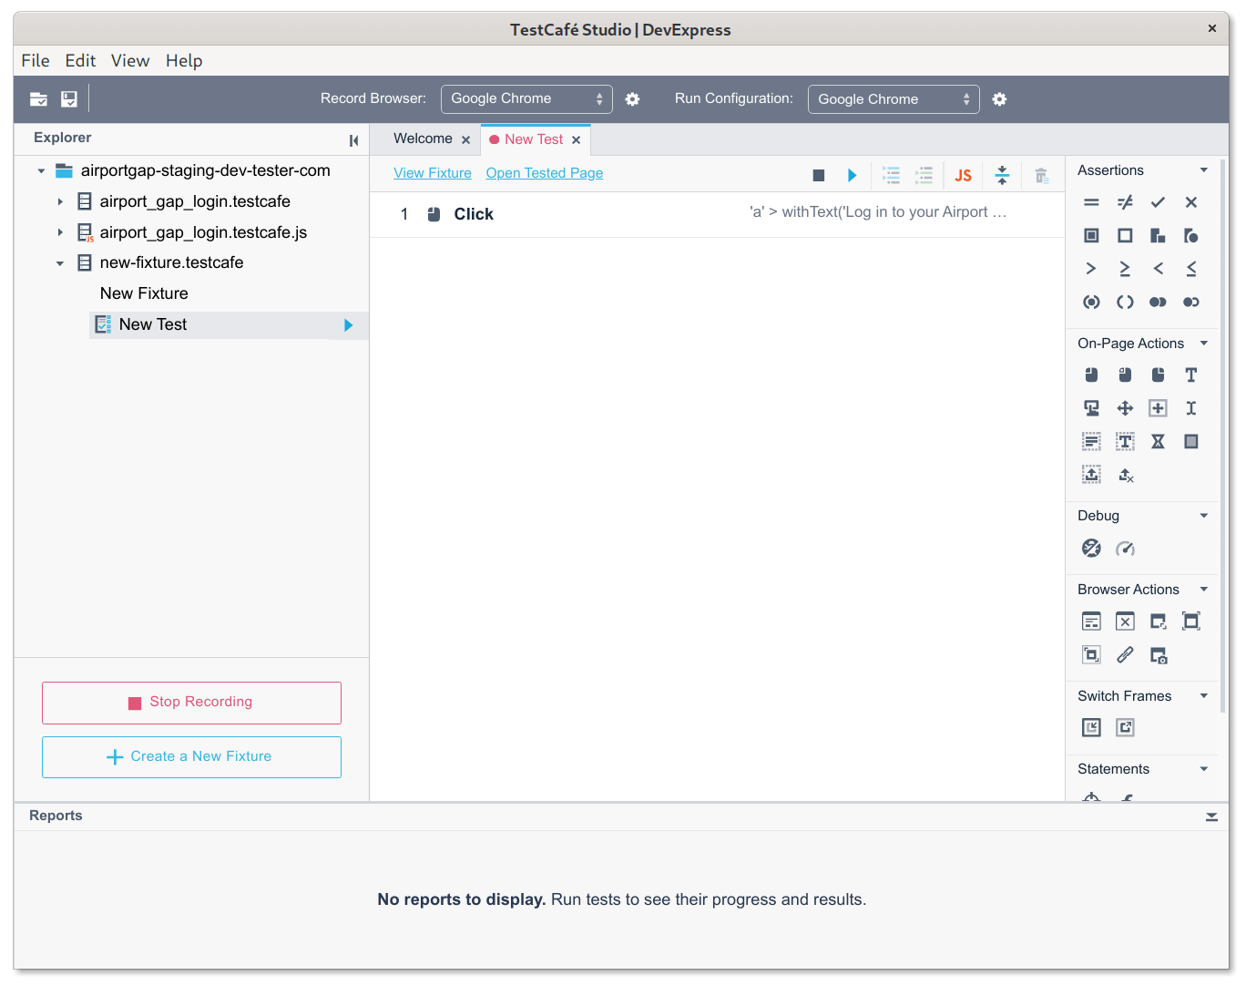Viewport: 1246px width, 986px height.
Task: Switch to the Welcome tab
Action: [x=423, y=139]
